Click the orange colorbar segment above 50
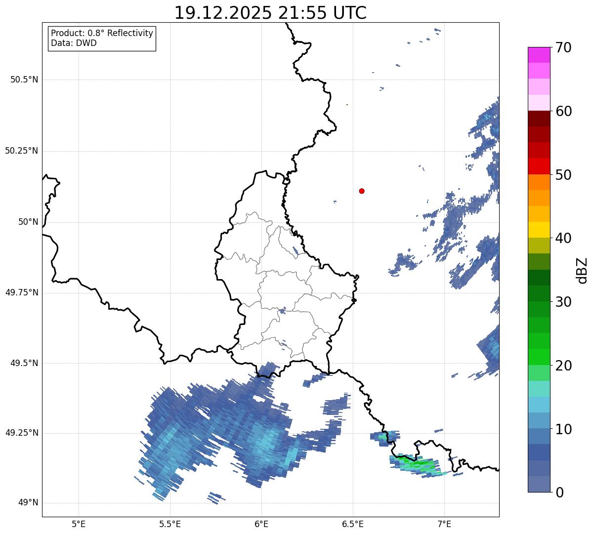Screen dimensions: 594x534 tap(539, 182)
